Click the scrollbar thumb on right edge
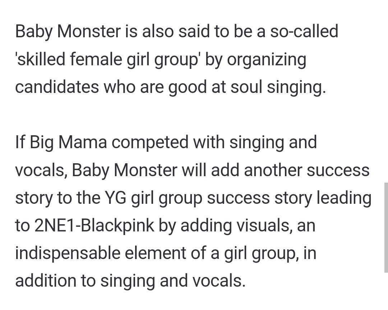The height and width of the screenshot is (310, 388). (386, 227)
